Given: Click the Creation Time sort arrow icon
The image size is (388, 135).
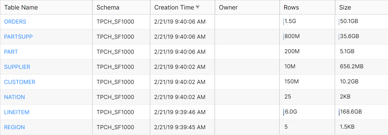Looking at the screenshot, I should coord(197,7).
